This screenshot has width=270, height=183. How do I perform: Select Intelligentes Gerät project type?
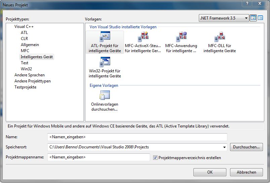(x=37, y=57)
